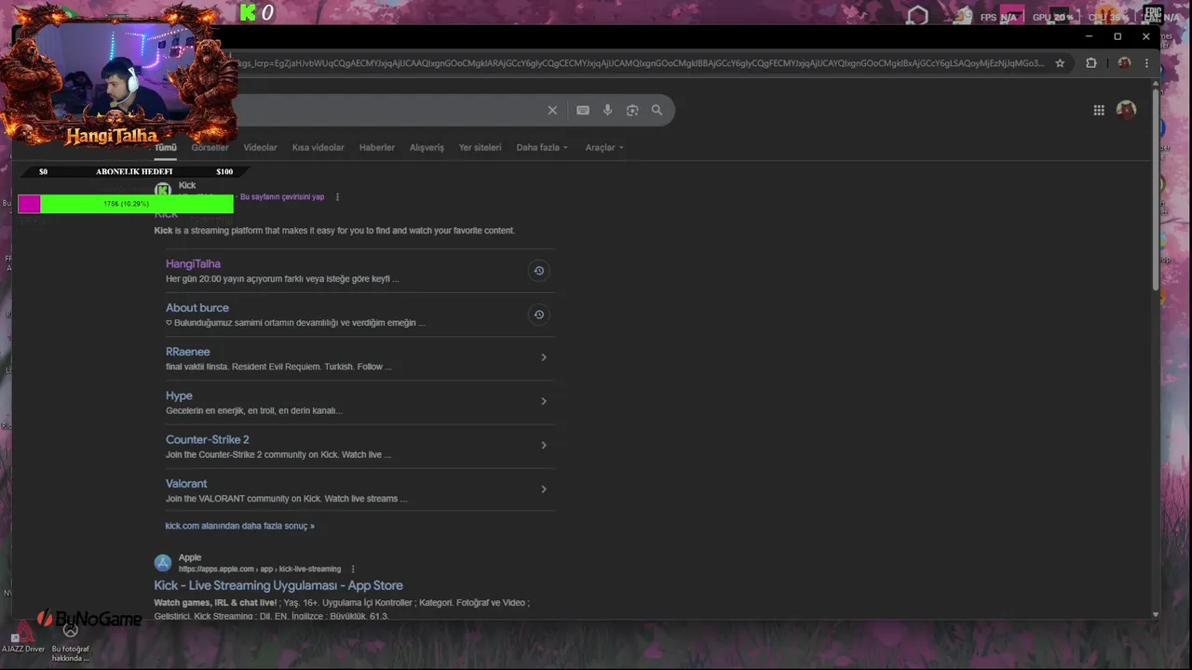
Task: Click the GPU usage overlay readout
Action: 1052,17
